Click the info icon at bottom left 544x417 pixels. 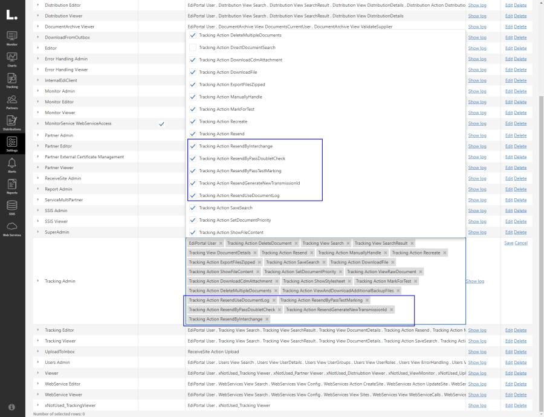(x=12, y=407)
